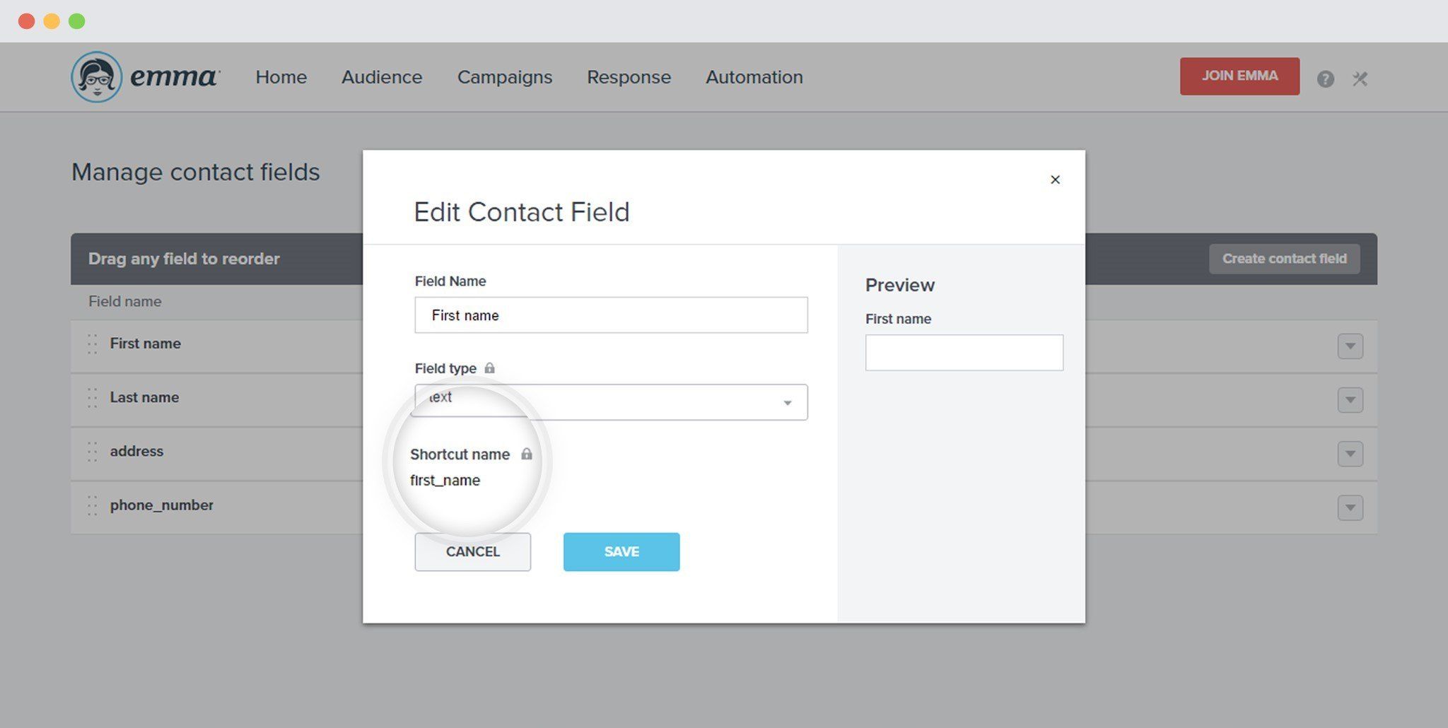The height and width of the screenshot is (728, 1448).
Task: Navigate to the Automation menu
Action: (754, 77)
